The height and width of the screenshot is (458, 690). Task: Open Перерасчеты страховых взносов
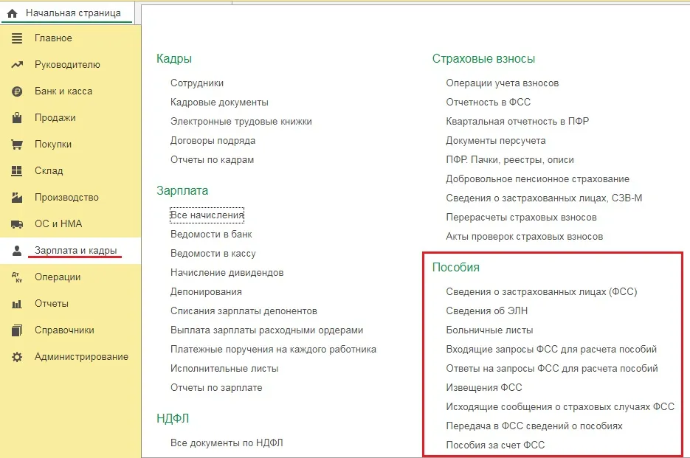point(521,218)
